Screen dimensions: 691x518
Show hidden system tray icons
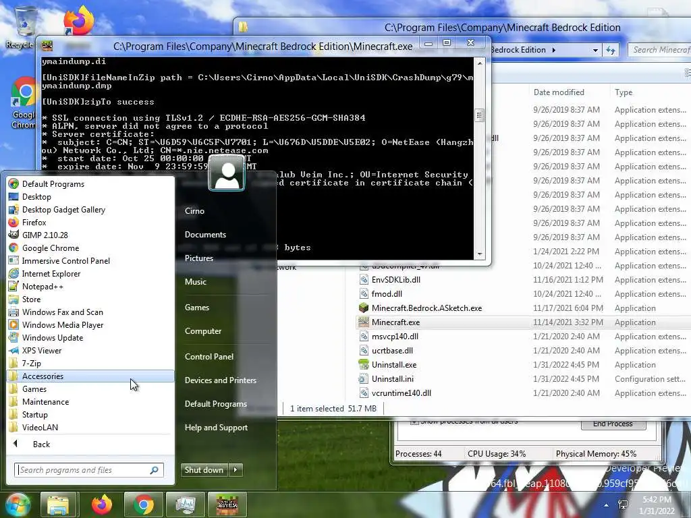[x=607, y=505]
